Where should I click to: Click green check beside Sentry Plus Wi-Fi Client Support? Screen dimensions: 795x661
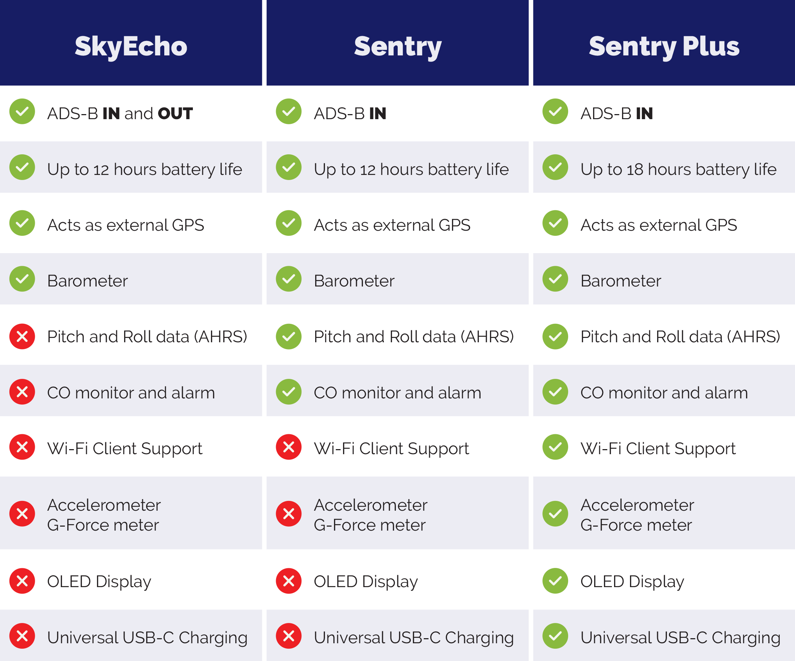point(555,447)
